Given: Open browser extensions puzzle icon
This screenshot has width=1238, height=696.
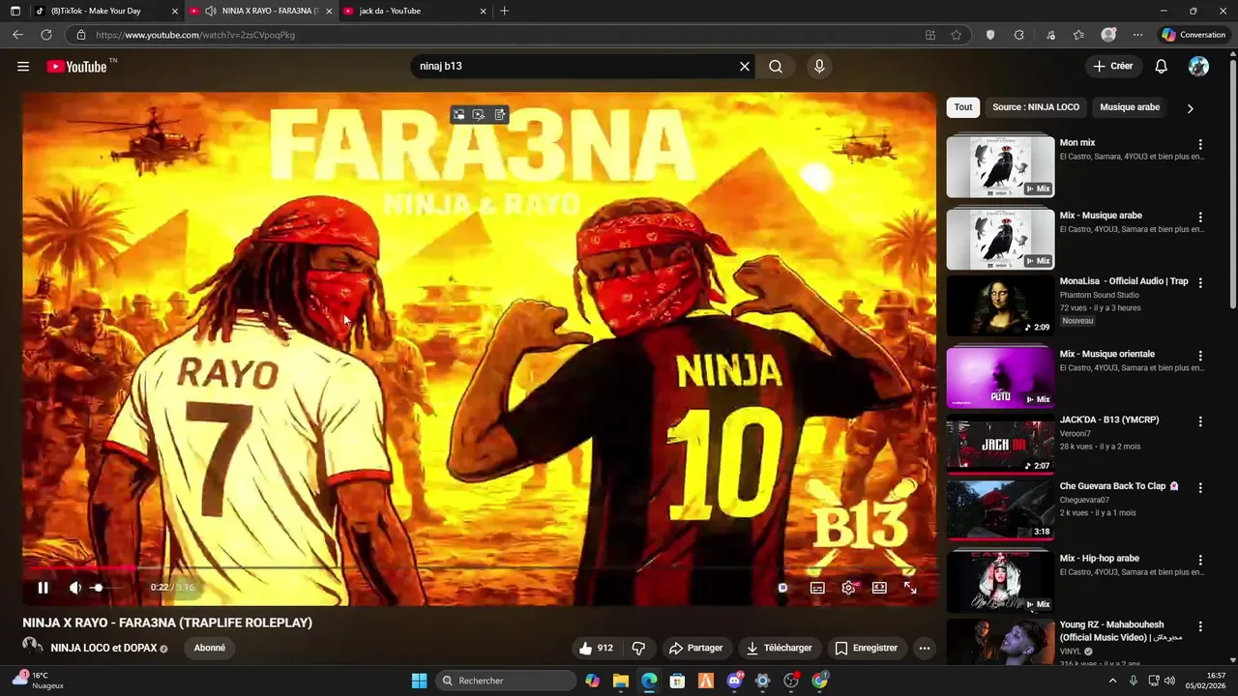Looking at the screenshot, I should pyautogui.click(x=1019, y=35).
